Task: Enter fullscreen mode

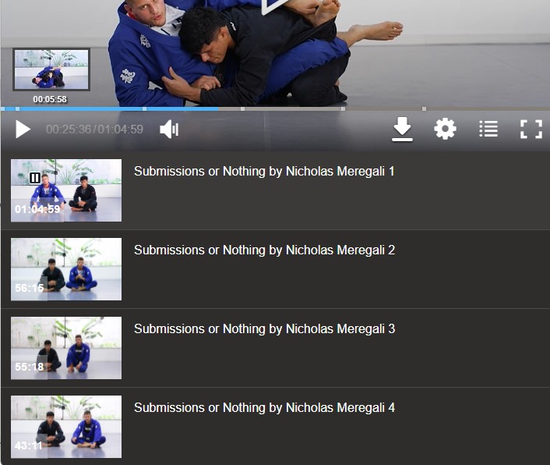Action: [x=531, y=130]
